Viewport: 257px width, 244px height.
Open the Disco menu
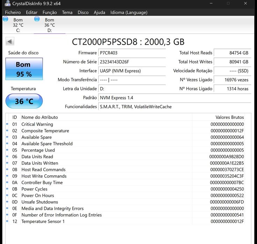[83, 13]
